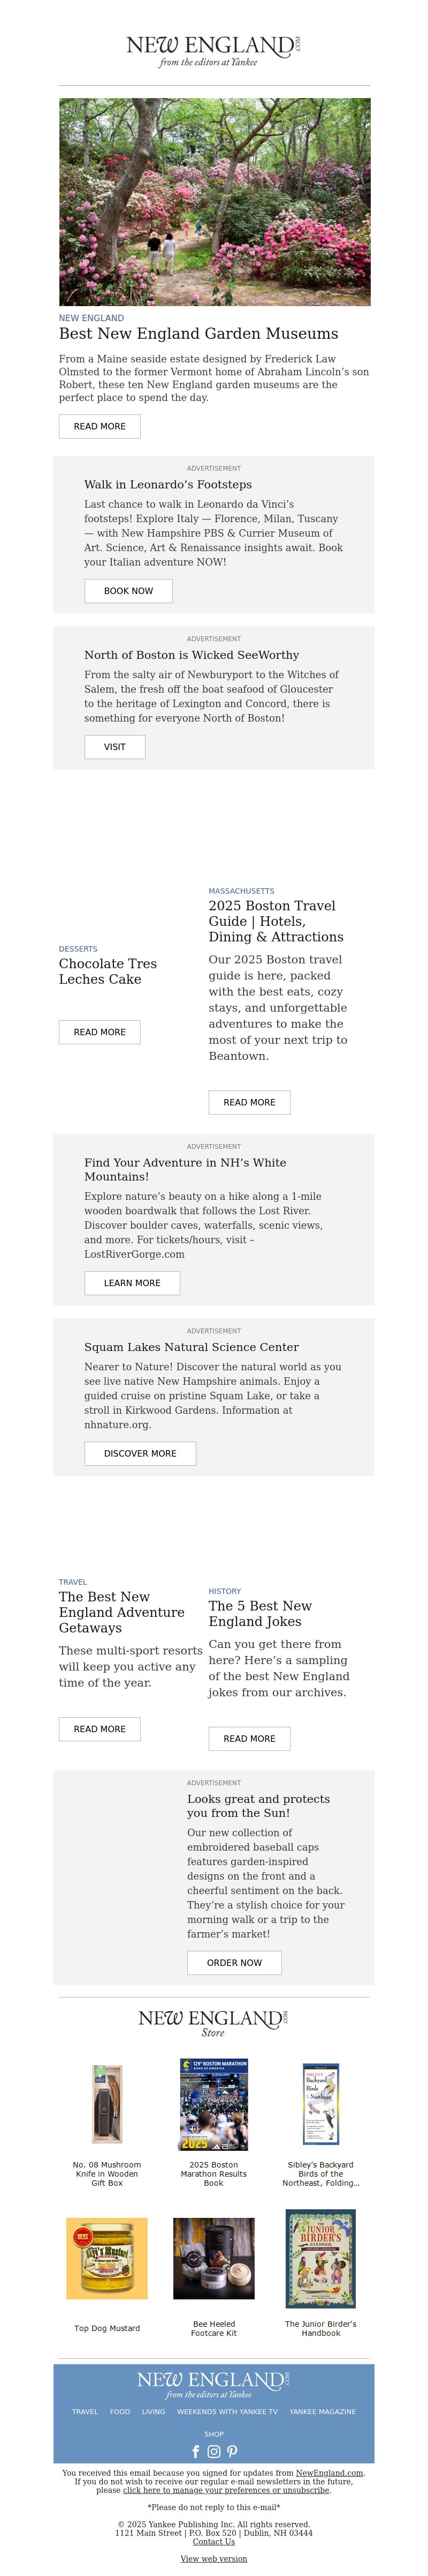Viewport: 428px width, 2576px height.
Task: Open the manage preferences or unsubscribe link
Action: (x=225, y=2490)
